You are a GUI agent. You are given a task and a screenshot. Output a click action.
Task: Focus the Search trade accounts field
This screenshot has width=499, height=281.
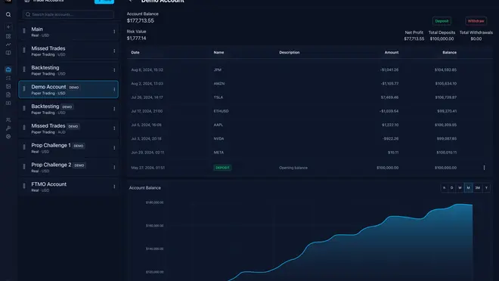tap(68, 14)
